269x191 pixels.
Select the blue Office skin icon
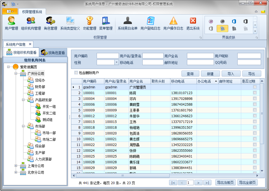tap(234, 21)
